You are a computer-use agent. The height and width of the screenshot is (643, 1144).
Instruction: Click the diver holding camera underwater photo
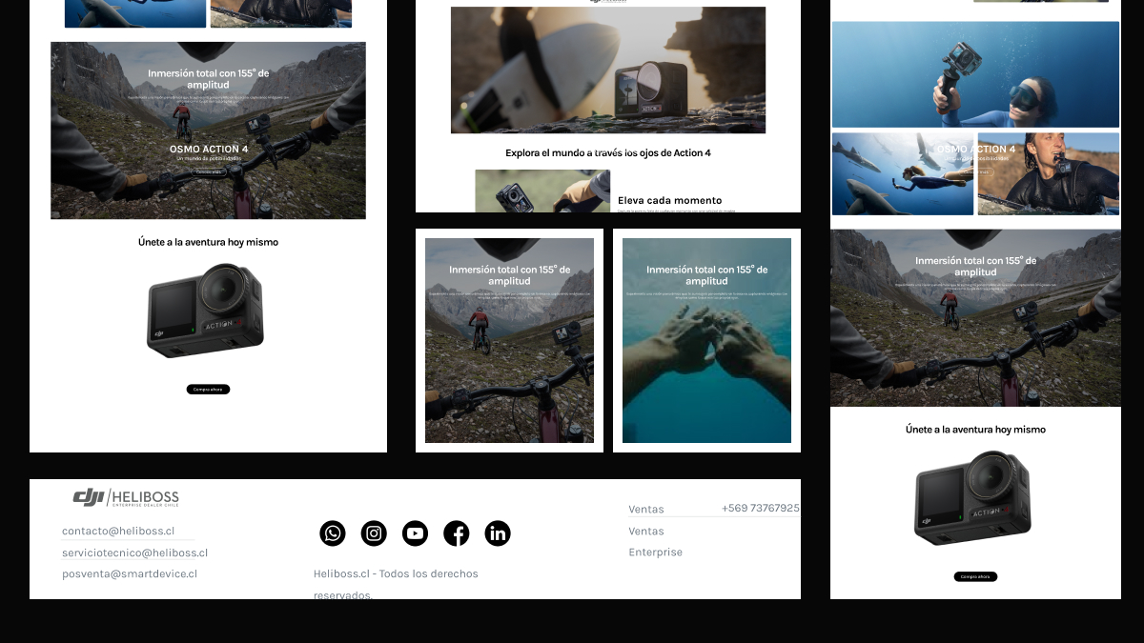(x=975, y=74)
